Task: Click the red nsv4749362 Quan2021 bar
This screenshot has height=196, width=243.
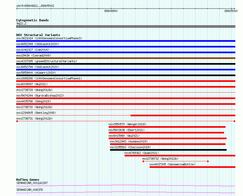Action: pos(180,156)
